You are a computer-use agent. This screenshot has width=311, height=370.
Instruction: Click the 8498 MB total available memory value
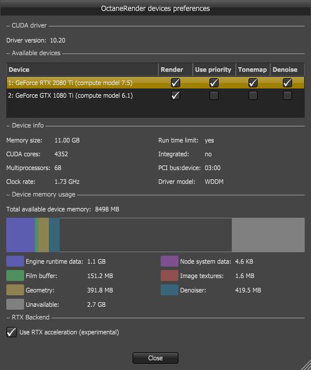pos(107,209)
